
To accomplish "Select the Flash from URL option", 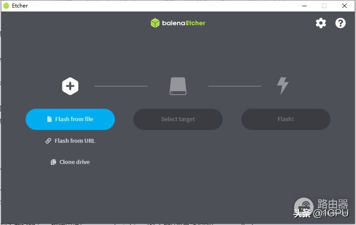I will pos(70,141).
